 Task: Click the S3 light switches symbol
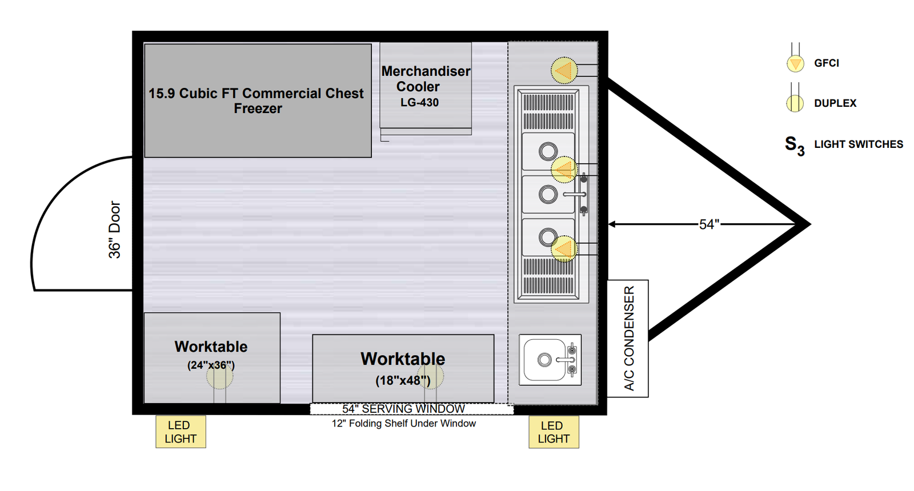(794, 146)
